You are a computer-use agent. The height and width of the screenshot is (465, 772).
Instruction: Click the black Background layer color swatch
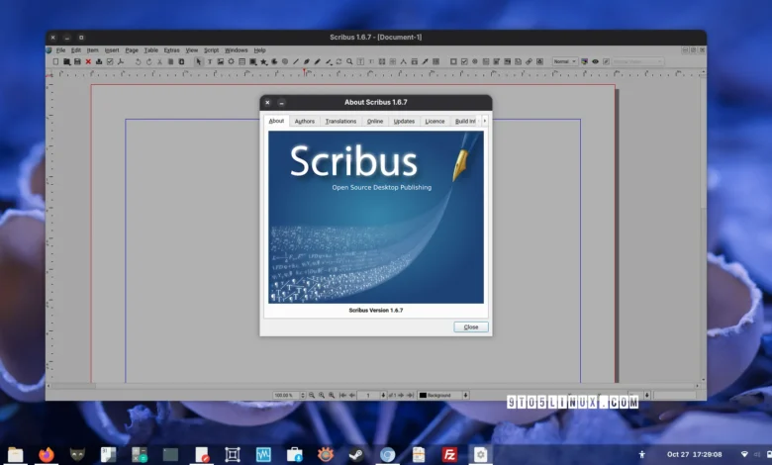423,395
